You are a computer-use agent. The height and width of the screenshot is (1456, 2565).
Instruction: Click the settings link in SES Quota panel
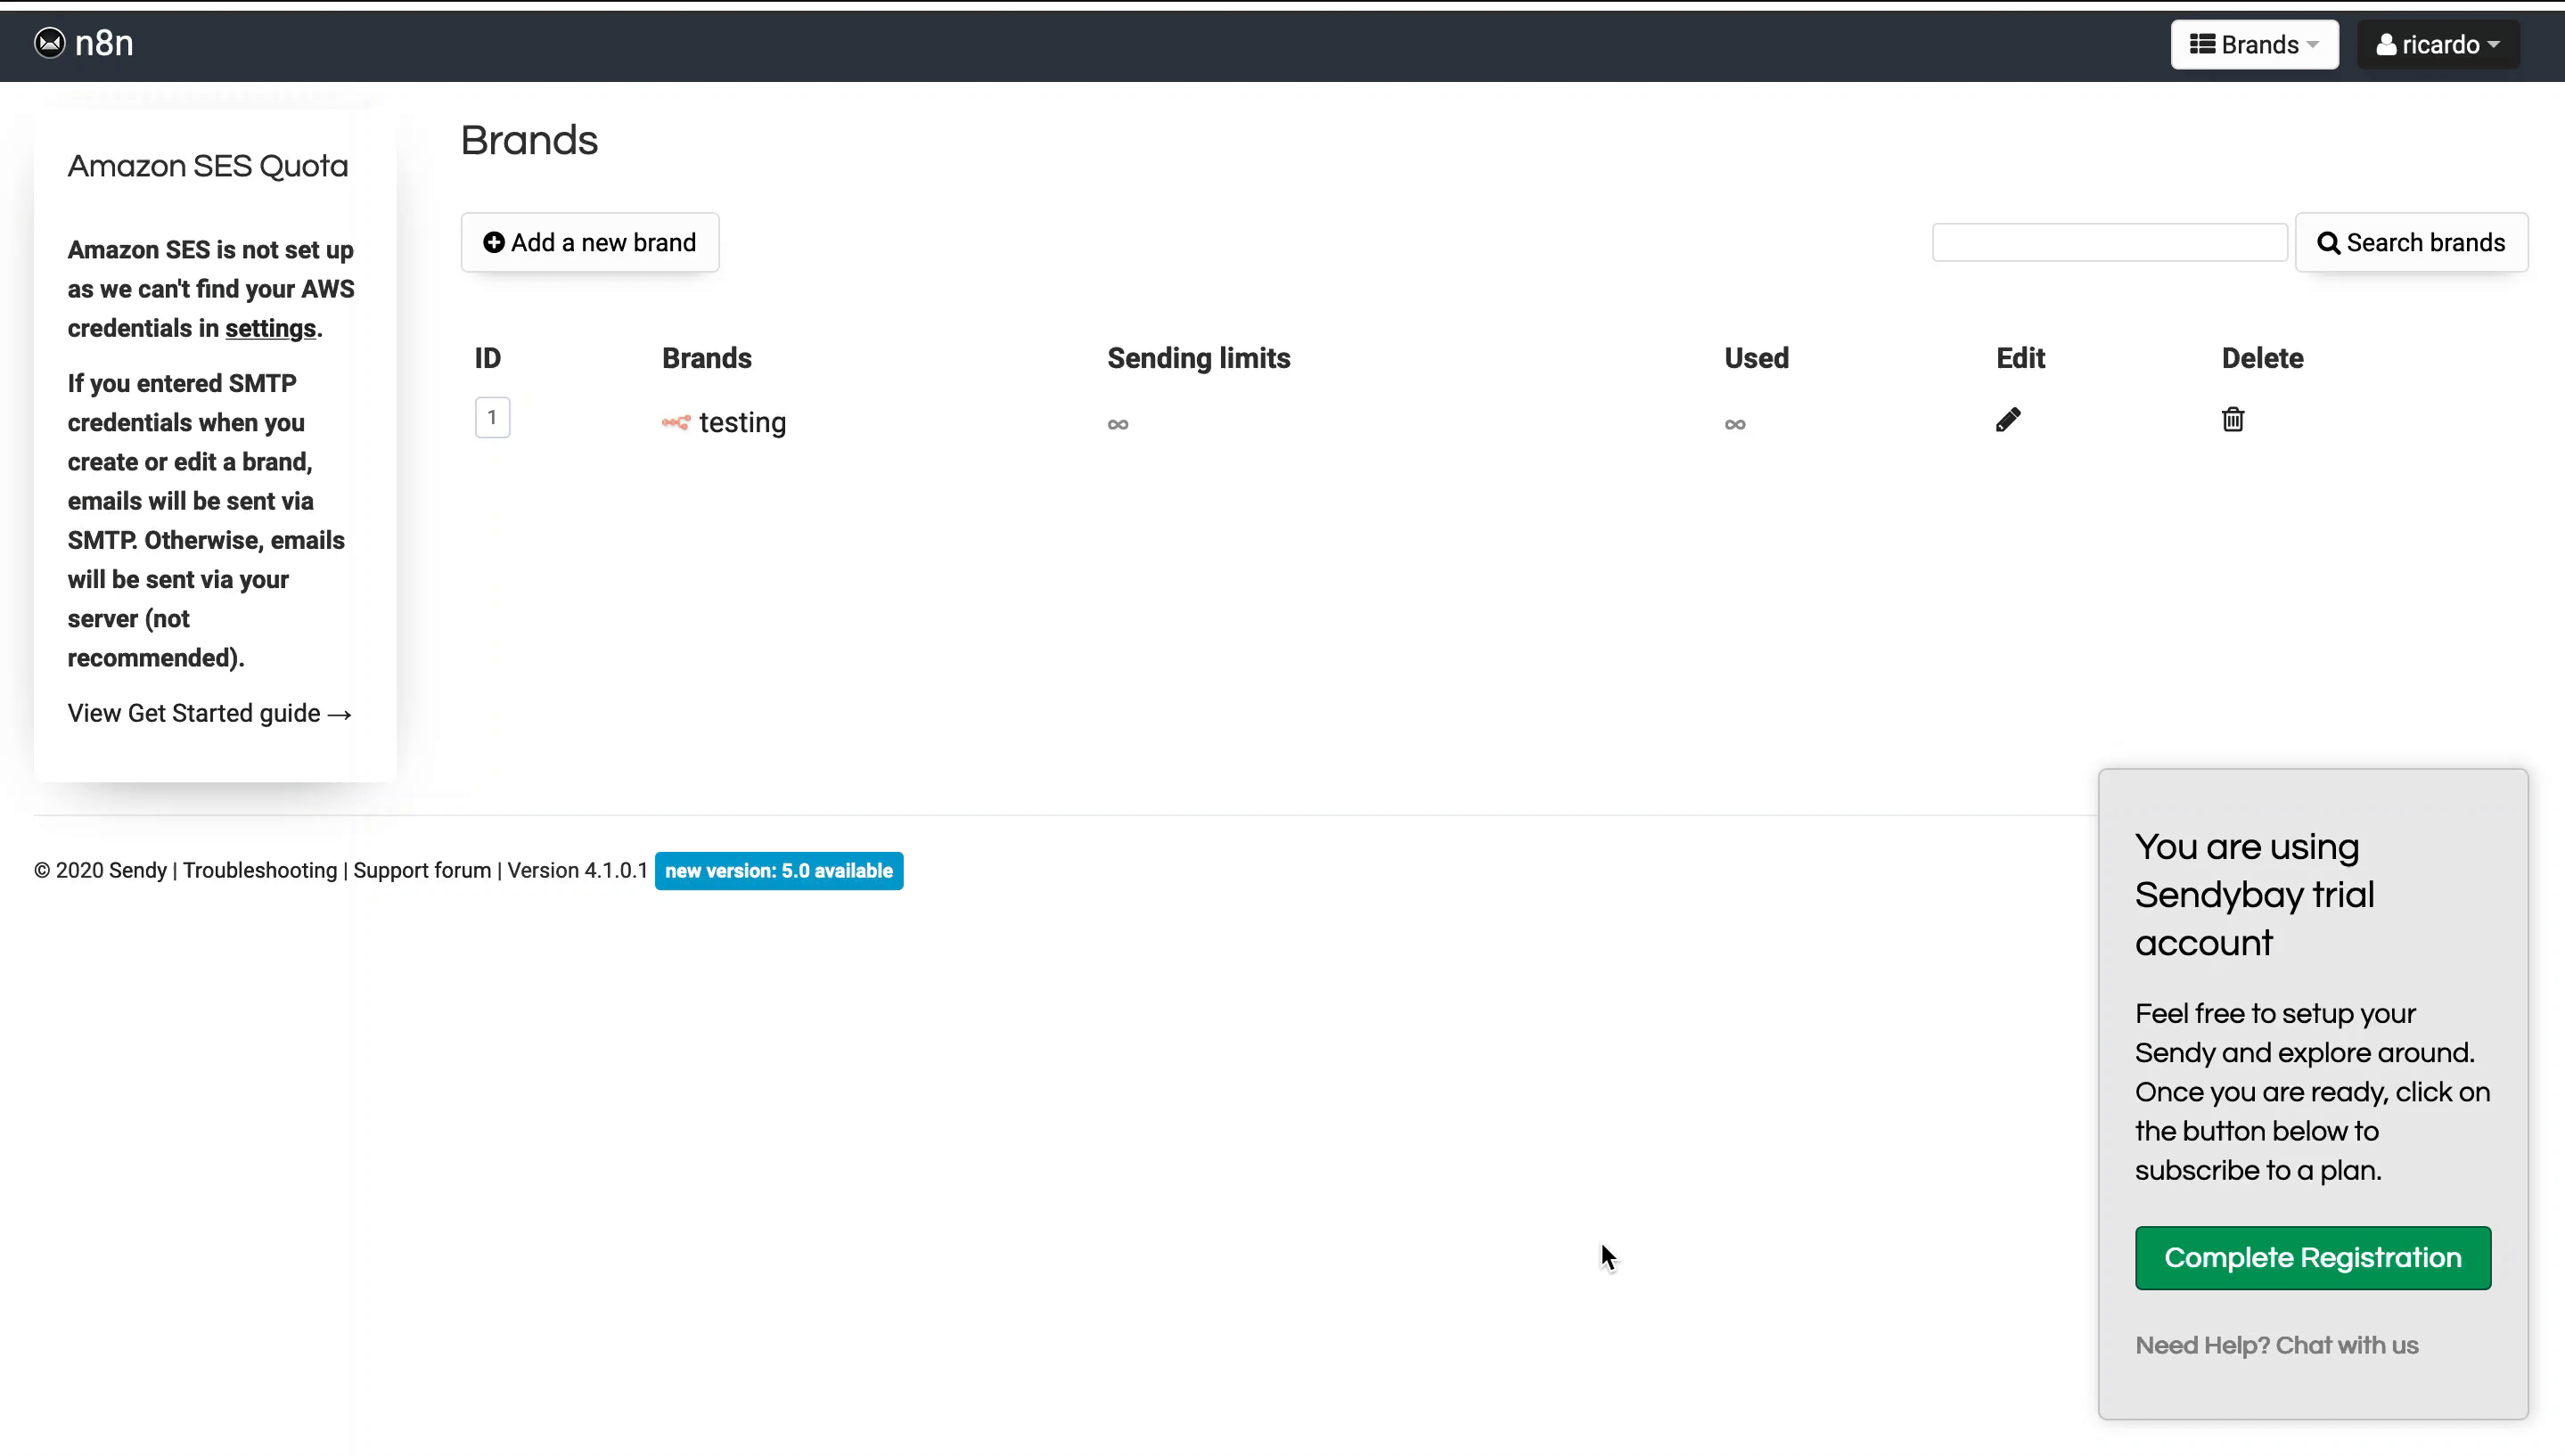270,329
